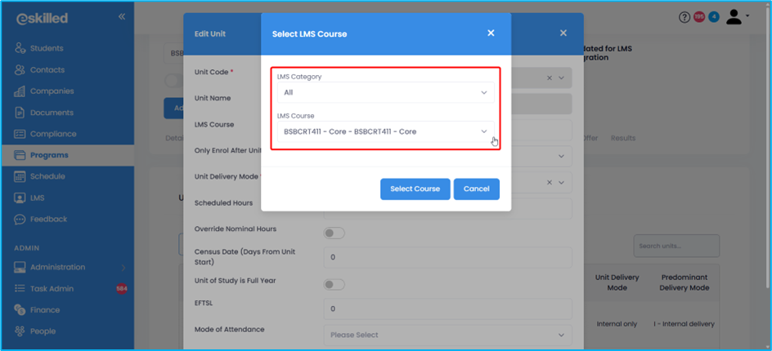Open Students in the sidebar
The height and width of the screenshot is (351, 772).
coord(47,49)
